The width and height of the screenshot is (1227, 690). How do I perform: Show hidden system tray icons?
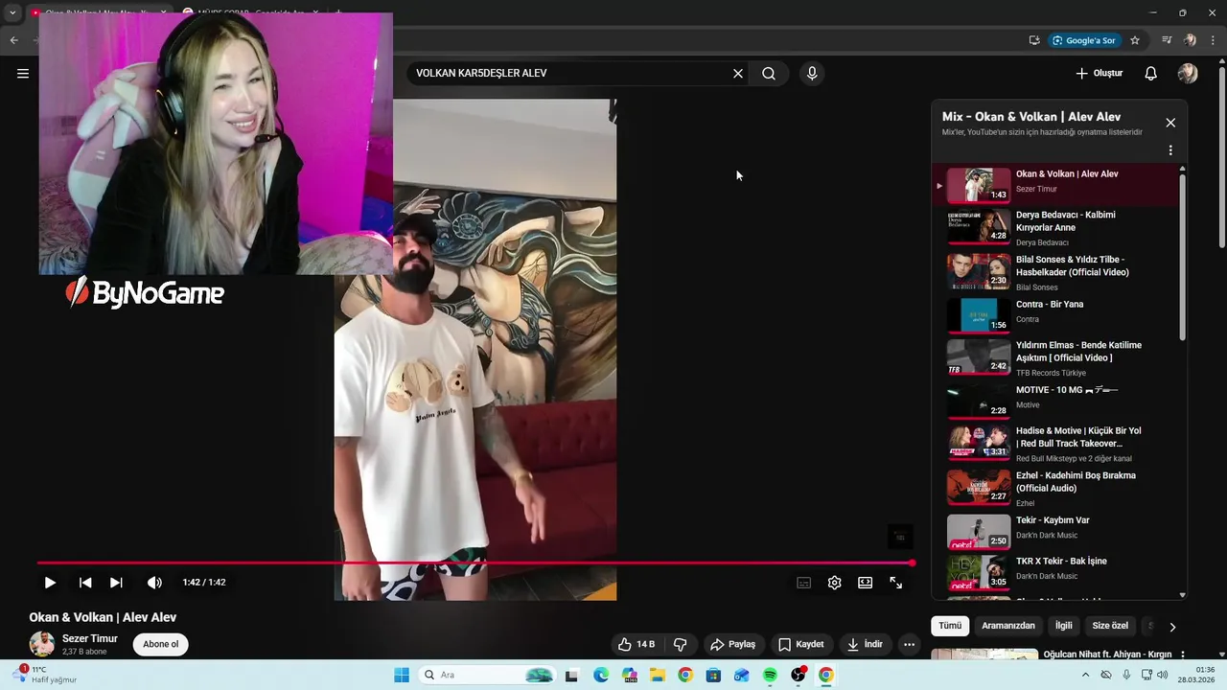click(1085, 675)
